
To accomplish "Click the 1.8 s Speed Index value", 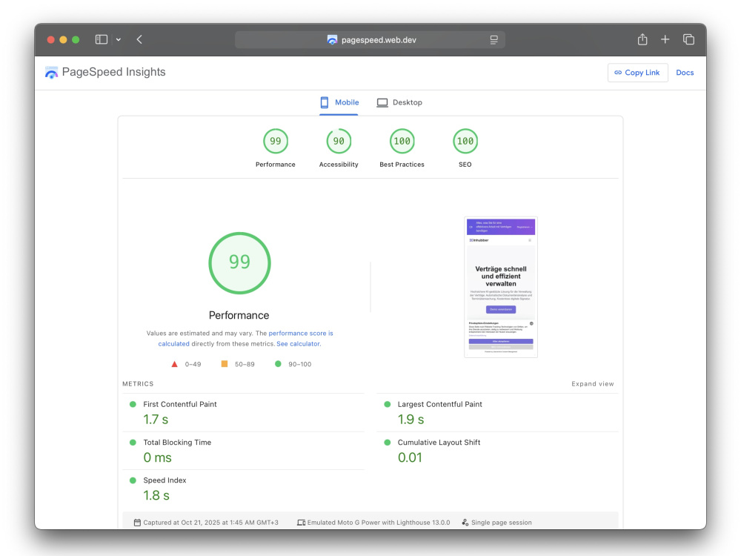I will coord(156,495).
